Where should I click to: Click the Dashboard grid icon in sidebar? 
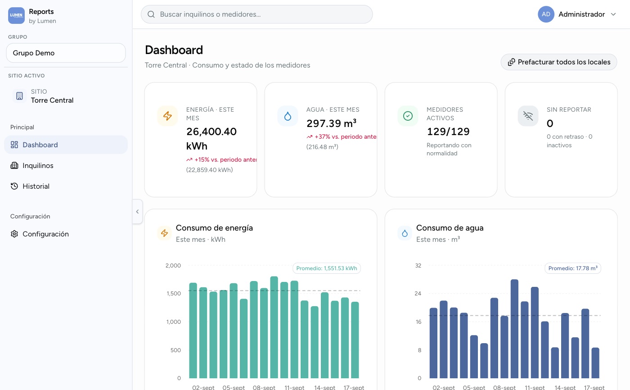[14, 145]
